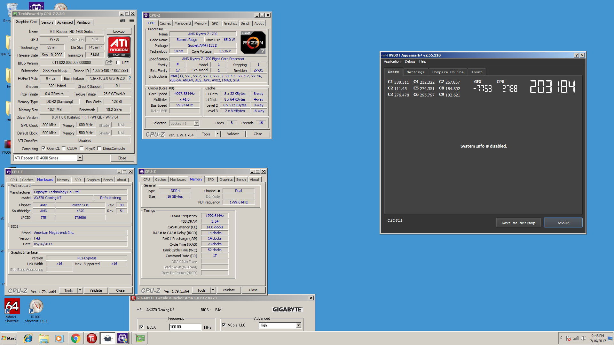Click Close in the GPU-Z window
The image size is (614, 345).
tap(122, 158)
